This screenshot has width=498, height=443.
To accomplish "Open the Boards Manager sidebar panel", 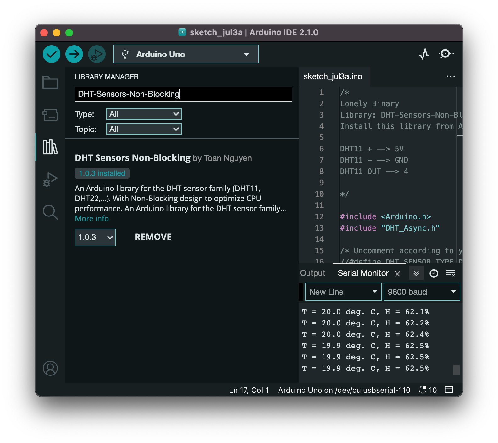I will coord(50,115).
